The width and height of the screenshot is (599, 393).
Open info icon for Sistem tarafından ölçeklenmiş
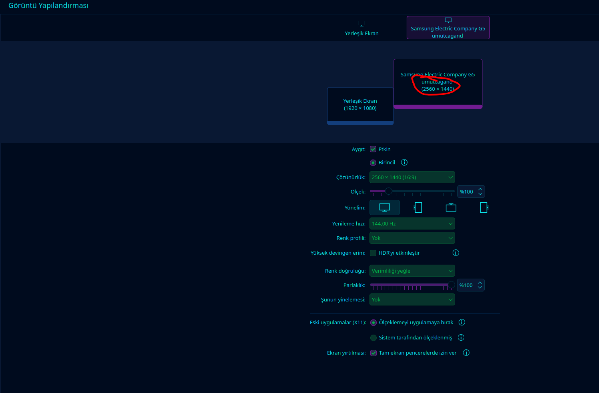tap(461, 337)
